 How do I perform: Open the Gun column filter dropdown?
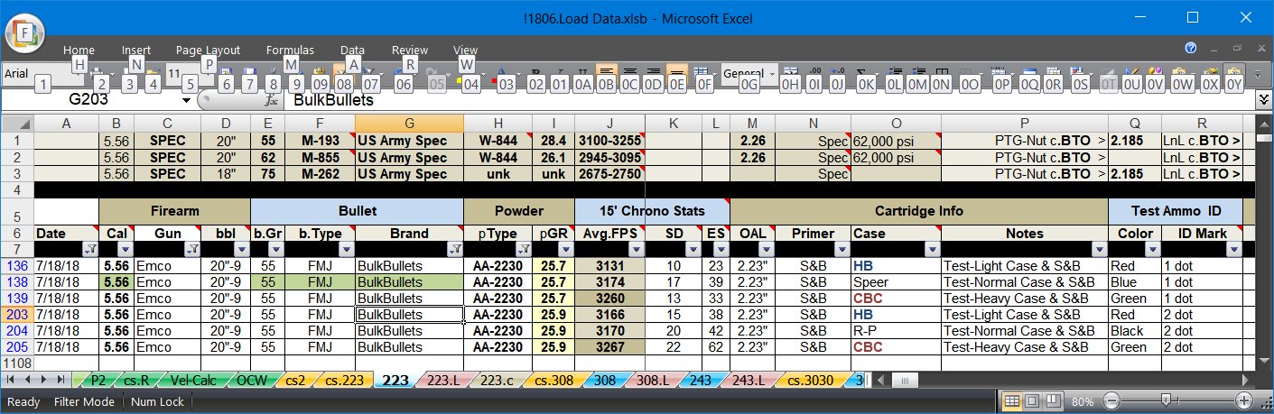click(x=192, y=249)
